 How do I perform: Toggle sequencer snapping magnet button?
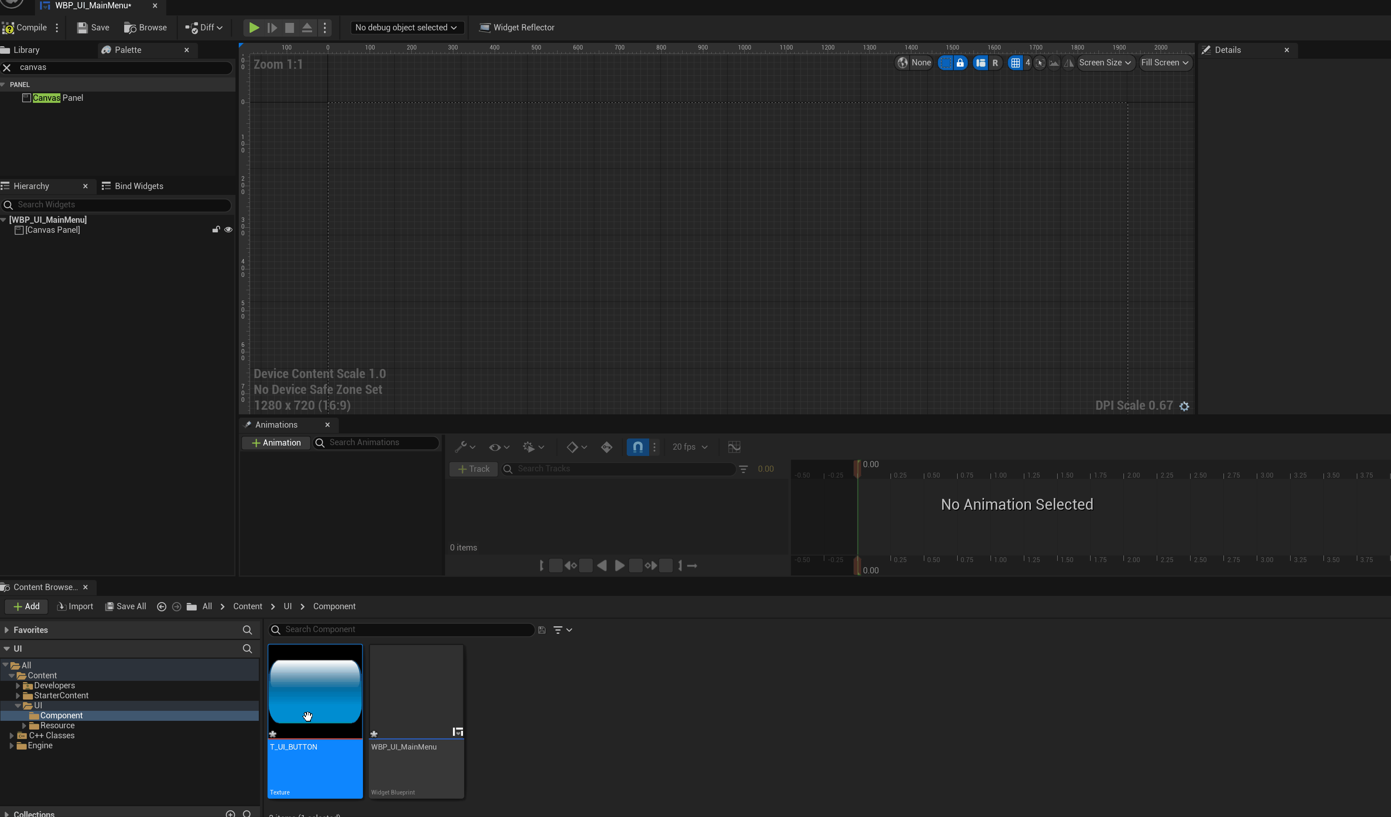point(638,447)
